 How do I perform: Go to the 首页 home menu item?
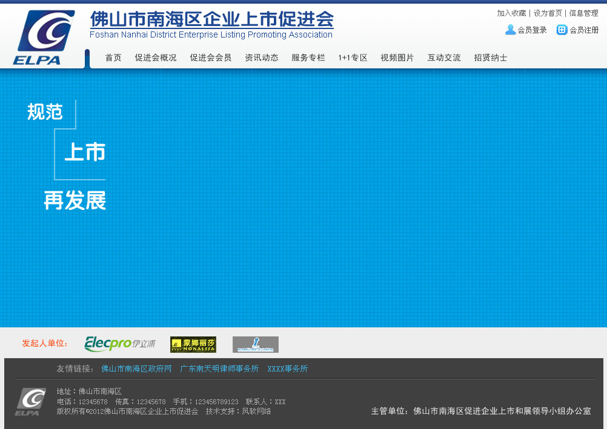(113, 58)
